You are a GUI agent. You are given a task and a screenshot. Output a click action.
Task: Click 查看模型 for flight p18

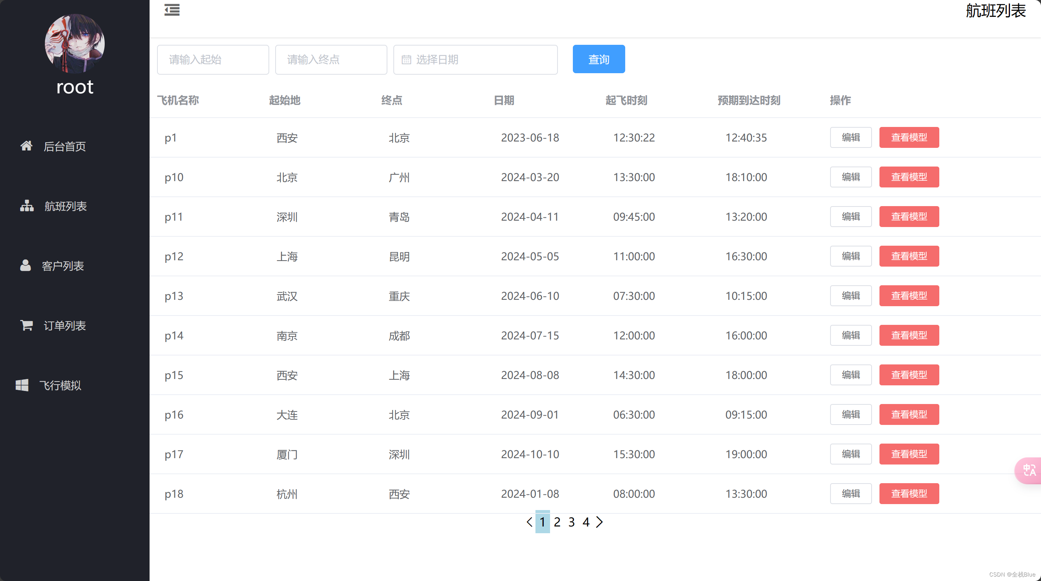click(909, 494)
